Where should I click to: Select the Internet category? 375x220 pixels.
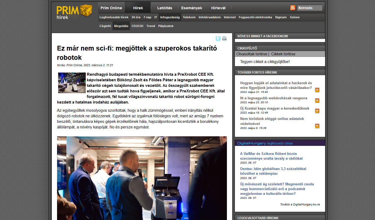(230, 17)
